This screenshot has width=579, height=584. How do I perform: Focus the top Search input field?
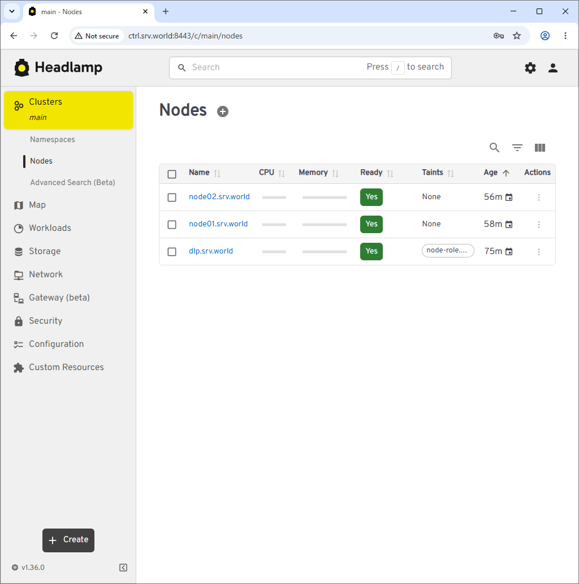click(310, 68)
